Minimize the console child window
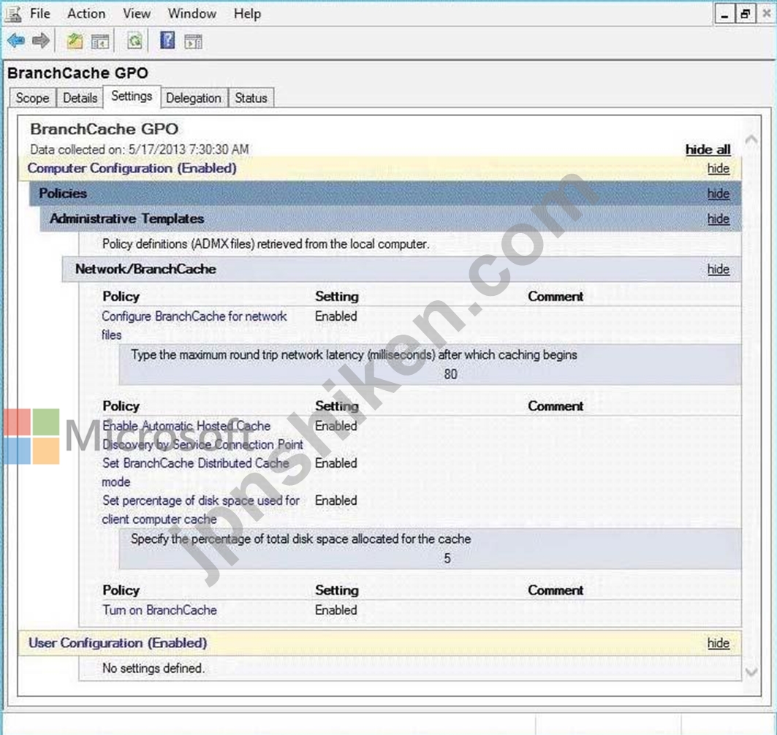 [x=724, y=14]
